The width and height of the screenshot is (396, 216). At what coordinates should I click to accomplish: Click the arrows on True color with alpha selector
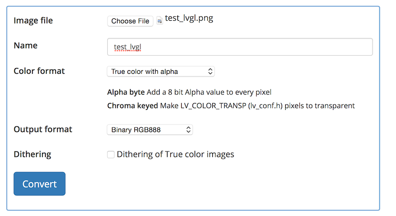tap(210, 71)
